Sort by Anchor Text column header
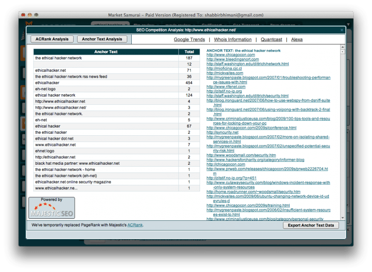The width and height of the screenshot is (372, 272). coord(106,52)
